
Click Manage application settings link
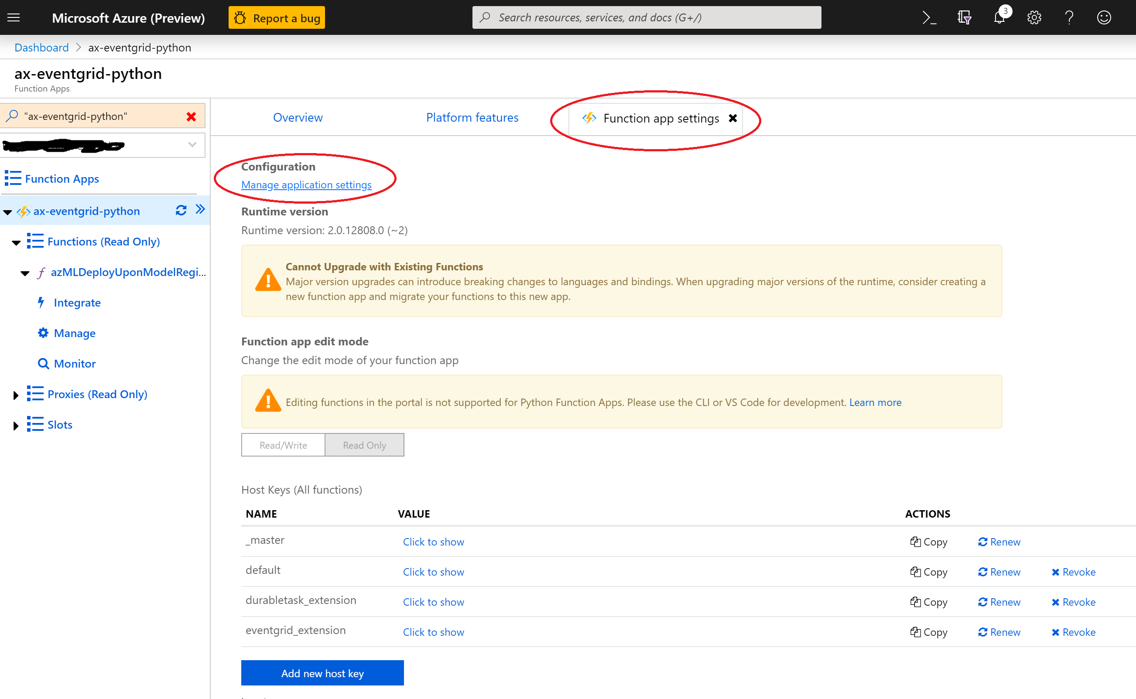[x=306, y=185]
